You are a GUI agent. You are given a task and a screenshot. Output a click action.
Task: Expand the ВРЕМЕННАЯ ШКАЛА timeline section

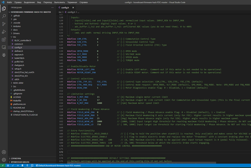[x=21, y=162]
